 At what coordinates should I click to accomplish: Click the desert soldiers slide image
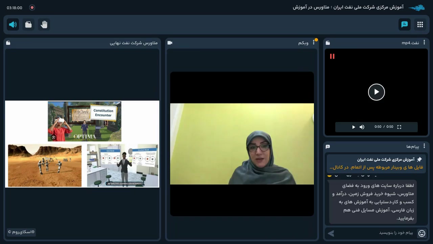point(45,165)
